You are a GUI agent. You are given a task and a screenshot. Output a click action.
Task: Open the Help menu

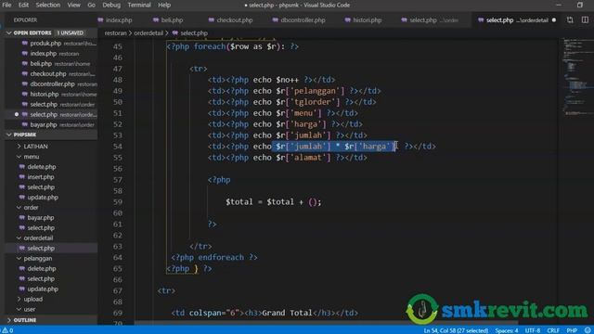coord(164,5)
